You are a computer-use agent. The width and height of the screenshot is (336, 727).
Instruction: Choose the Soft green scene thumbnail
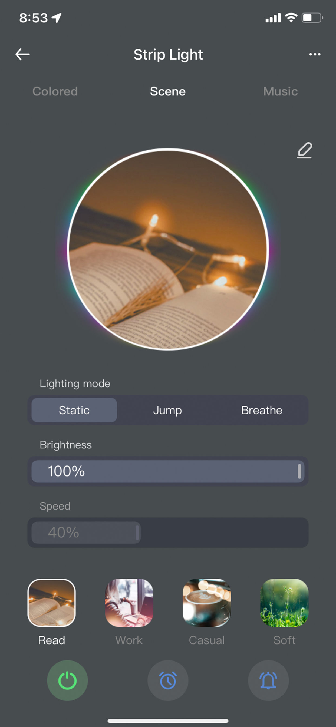pyautogui.click(x=284, y=603)
